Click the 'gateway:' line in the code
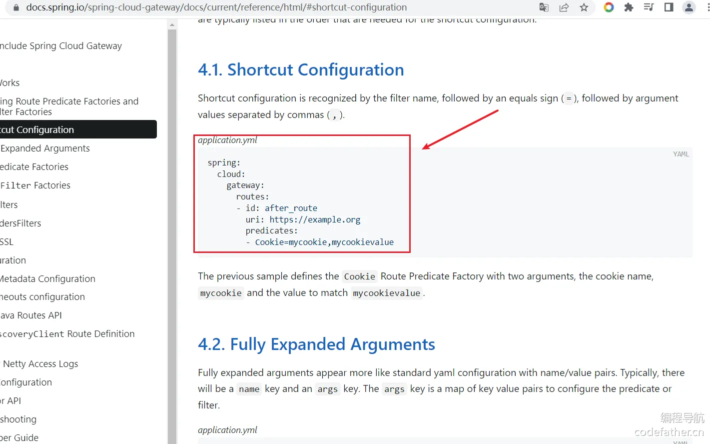710x444 pixels. (245, 185)
